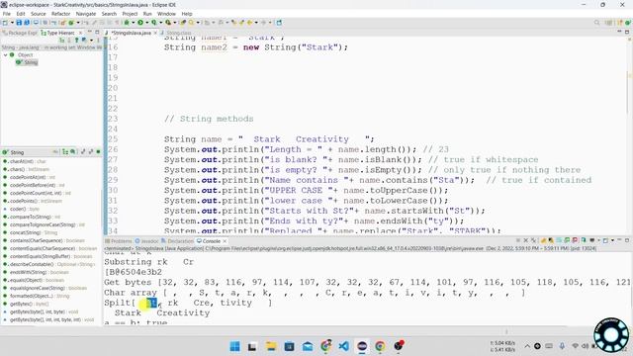Click the Save icon in the toolbar
The image size is (633, 356).
pos(19,23)
